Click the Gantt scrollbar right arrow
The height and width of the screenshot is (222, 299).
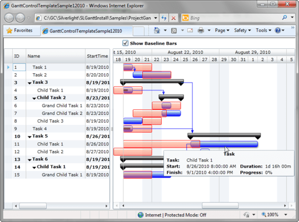pos(285,205)
